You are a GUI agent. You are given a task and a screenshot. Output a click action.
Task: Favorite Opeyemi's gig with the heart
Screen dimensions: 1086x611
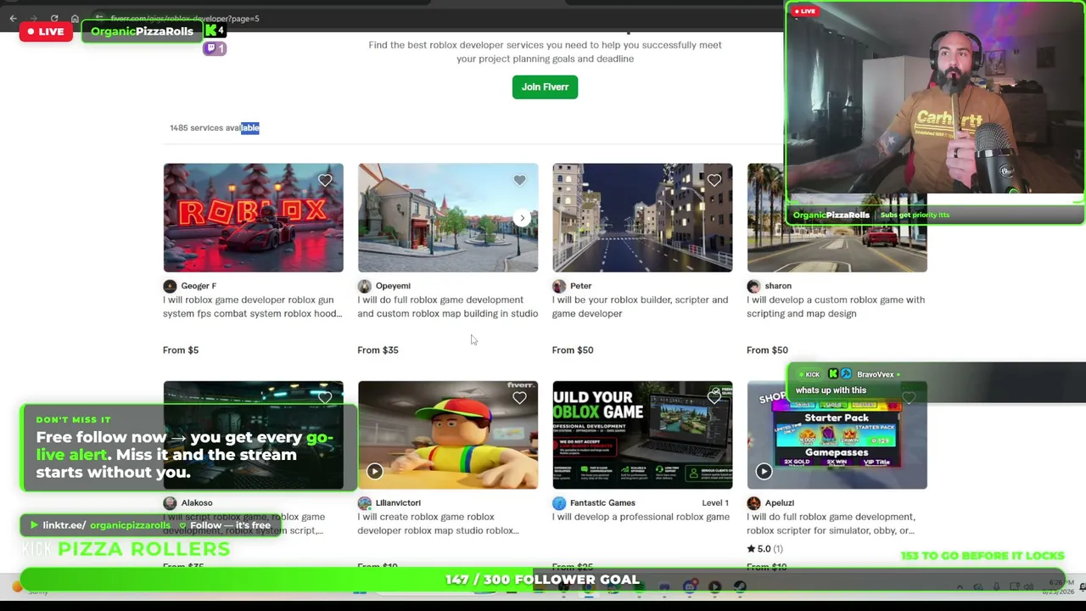click(x=519, y=180)
